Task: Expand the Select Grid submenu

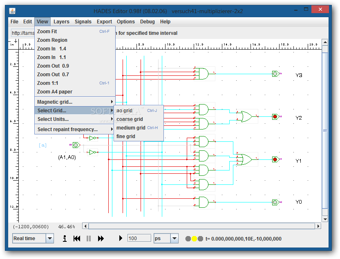Action: (x=75, y=111)
